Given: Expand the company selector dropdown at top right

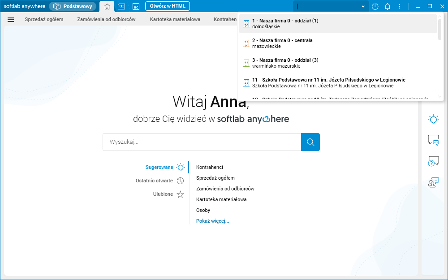Looking at the screenshot, I should (x=363, y=6).
